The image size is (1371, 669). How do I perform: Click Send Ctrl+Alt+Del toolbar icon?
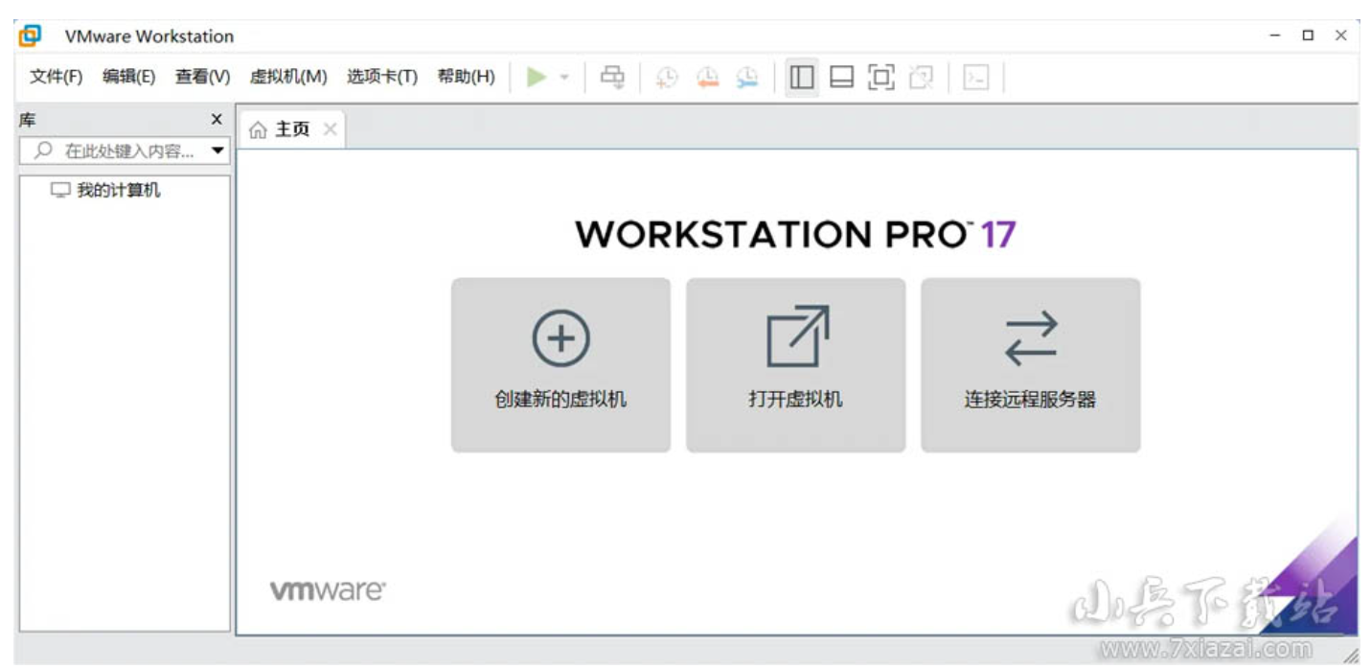click(x=612, y=77)
